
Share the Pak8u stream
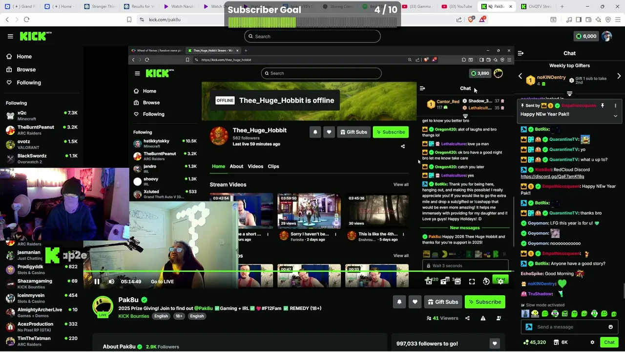(467, 318)
